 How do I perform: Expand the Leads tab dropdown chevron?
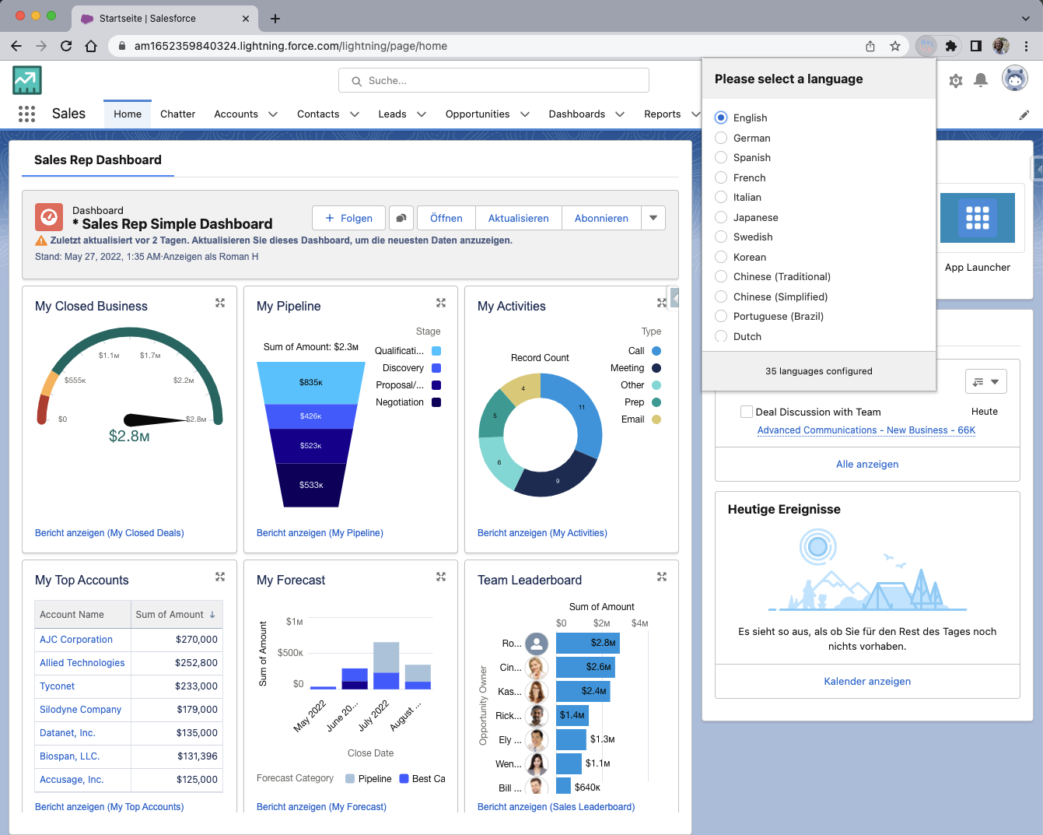tap(422, 114)
